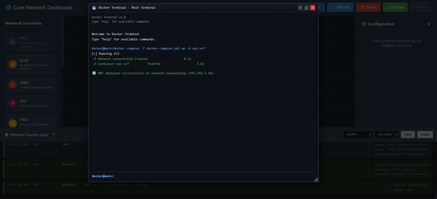Minimize the Docker Terminal window
This screenshot has width=437, height=199.
(x=300, y=8)
